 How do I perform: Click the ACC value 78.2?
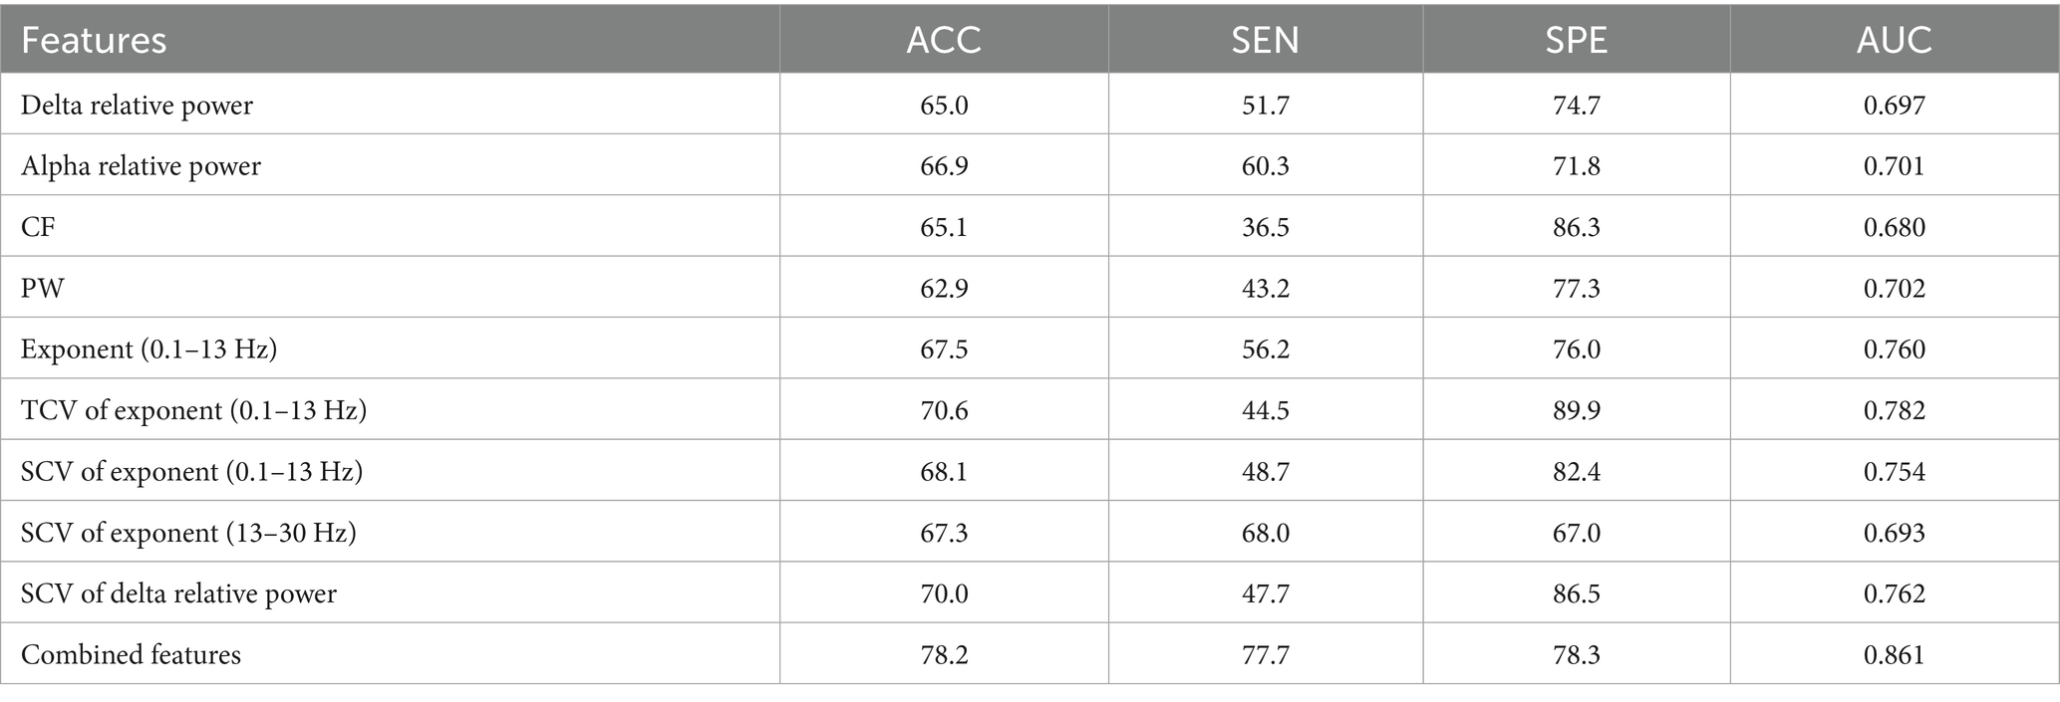coord(944,654)
